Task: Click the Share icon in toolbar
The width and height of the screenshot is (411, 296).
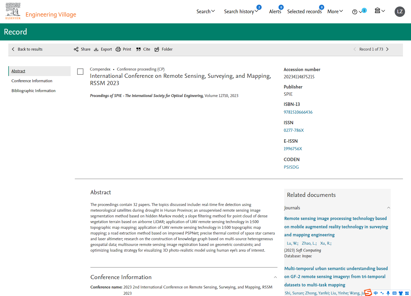Action: tap(76, 49)
